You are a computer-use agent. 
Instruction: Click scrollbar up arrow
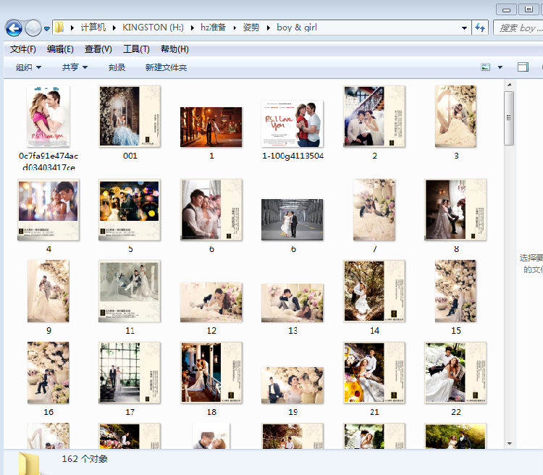tap(509, 85)
